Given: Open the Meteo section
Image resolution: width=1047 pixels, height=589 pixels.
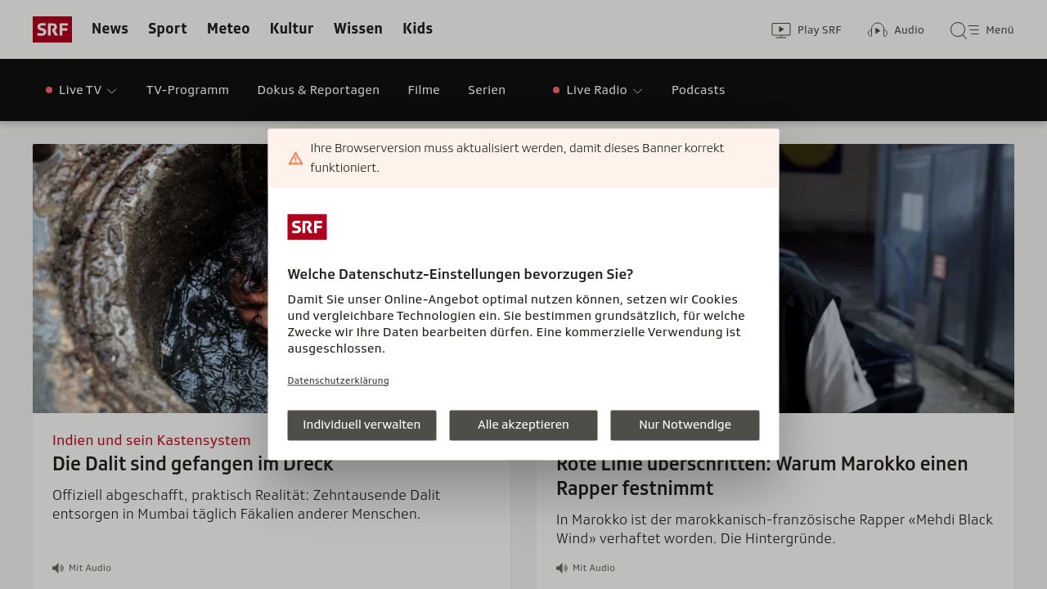Looking at the screenshot, I should (228, 29).
